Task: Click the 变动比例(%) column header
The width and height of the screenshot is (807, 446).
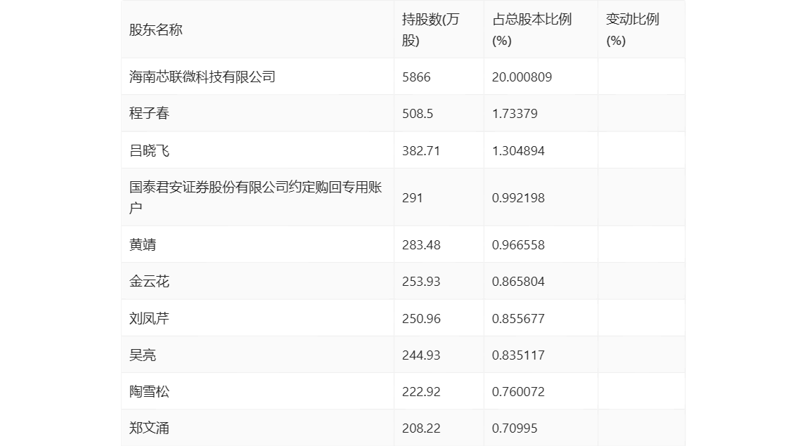Action: 632,29
